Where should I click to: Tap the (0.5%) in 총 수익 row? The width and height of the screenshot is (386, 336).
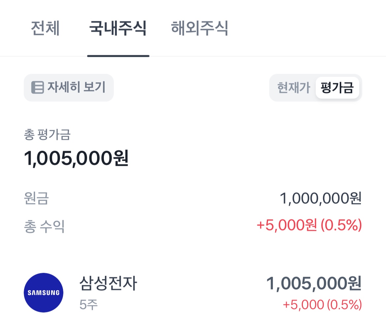(x=341, y=226)
